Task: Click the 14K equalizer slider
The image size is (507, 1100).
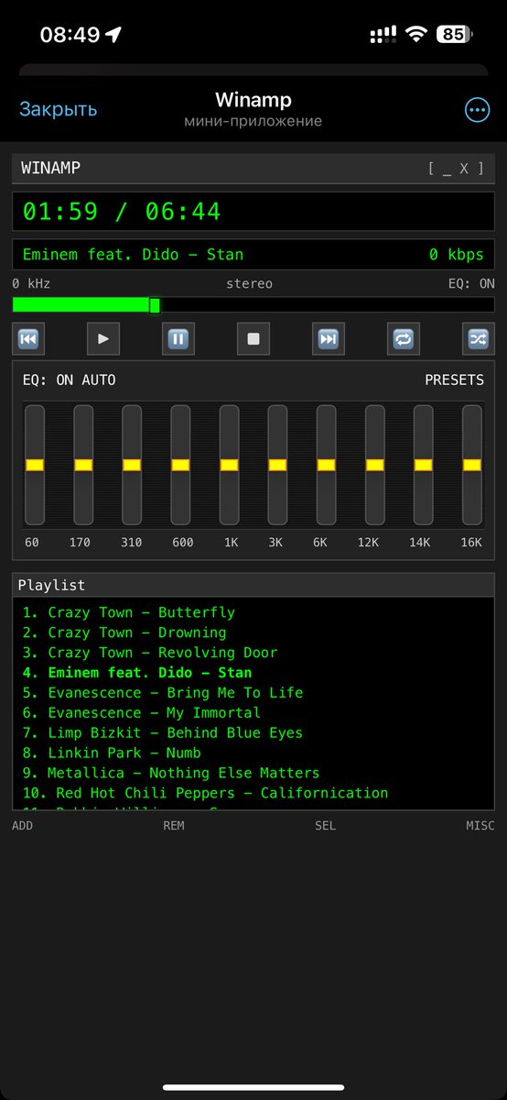Action: (424, 465)
